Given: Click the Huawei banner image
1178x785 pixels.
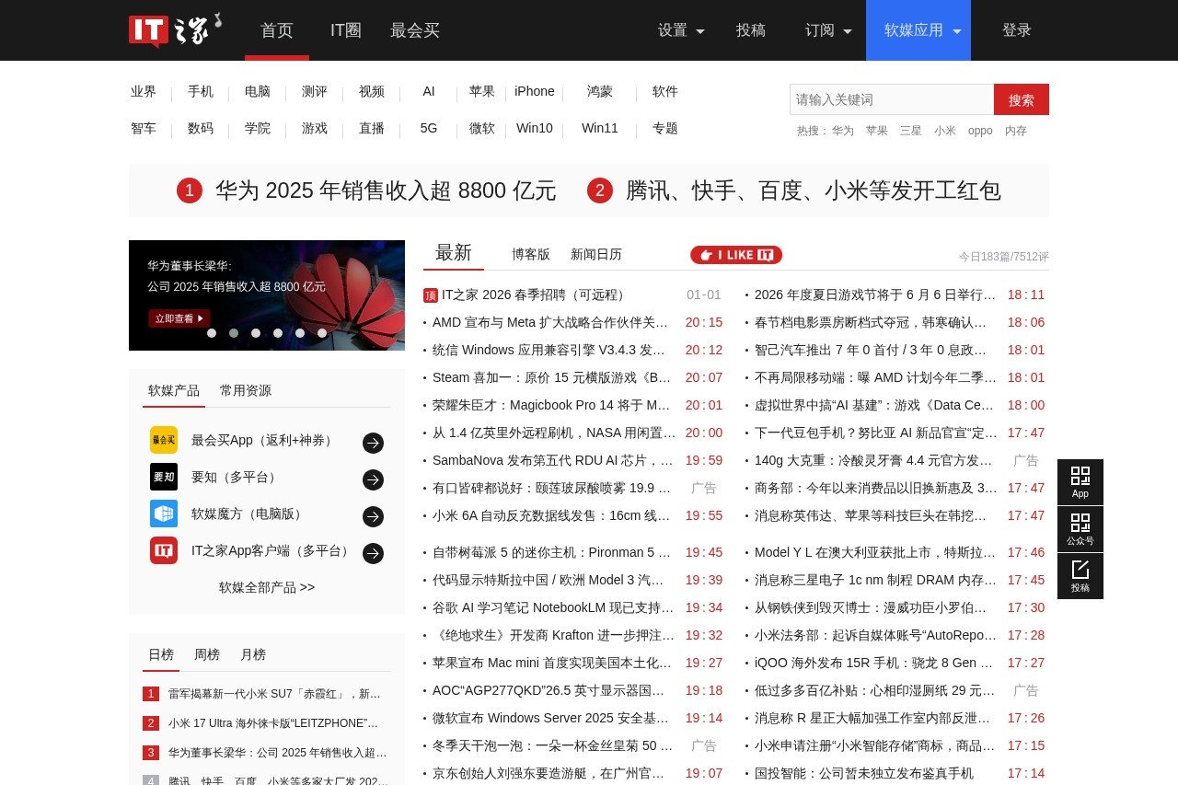Looking at the screenshot, I should pos(267,295).
